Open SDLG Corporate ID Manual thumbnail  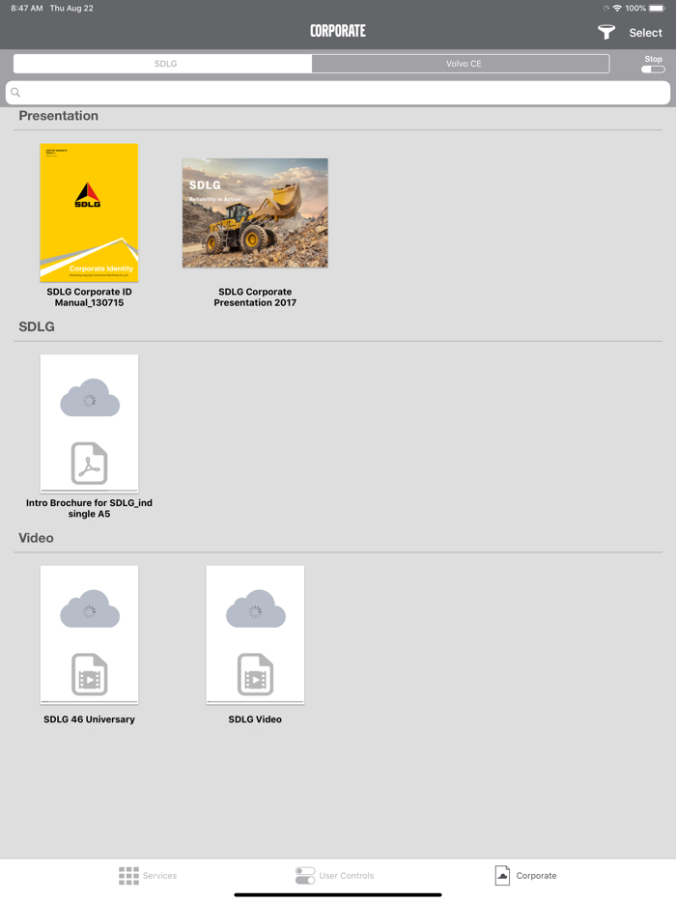89,212
